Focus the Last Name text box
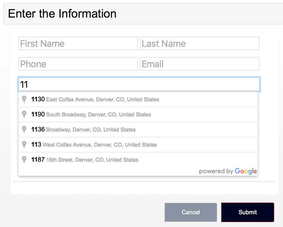 [x=200, y=43]
